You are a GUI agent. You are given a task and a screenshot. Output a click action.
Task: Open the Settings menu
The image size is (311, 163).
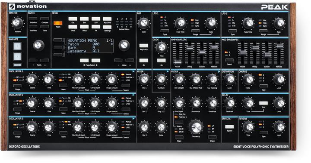107,27
